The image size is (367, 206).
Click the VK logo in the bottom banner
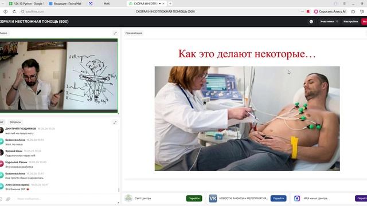pyautogui.click(x=213, y=199)
